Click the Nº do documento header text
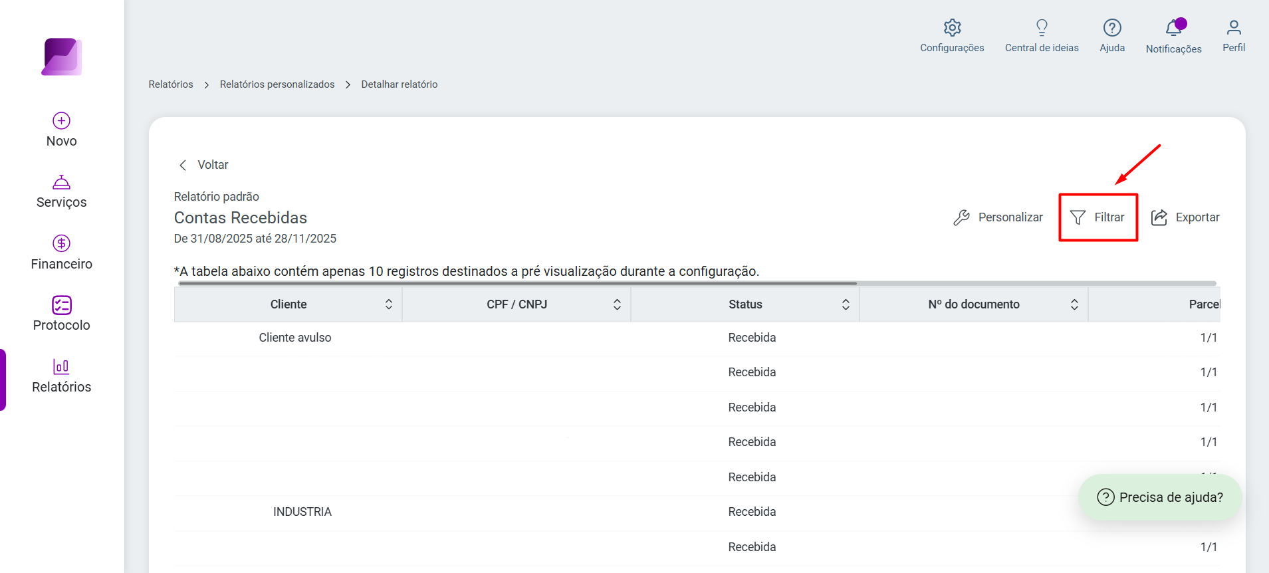 pos(974,304)
